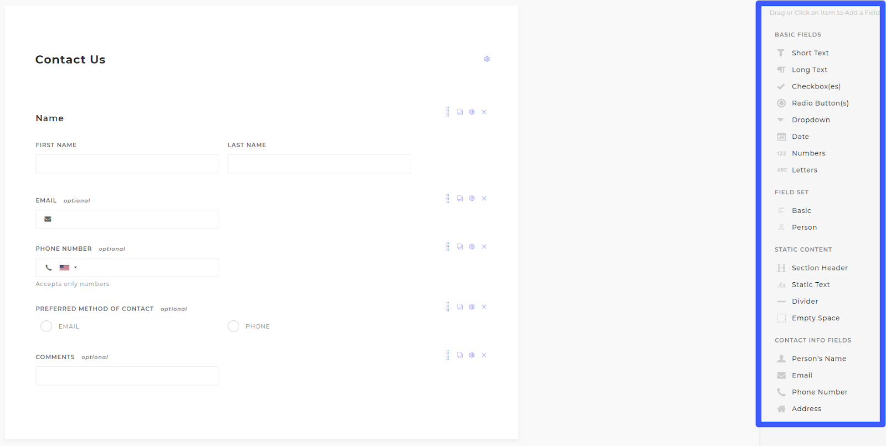The height and width of the screenshot is (446, 886).
Task: Add a Short Text field
Action: (x=810, y=53)
